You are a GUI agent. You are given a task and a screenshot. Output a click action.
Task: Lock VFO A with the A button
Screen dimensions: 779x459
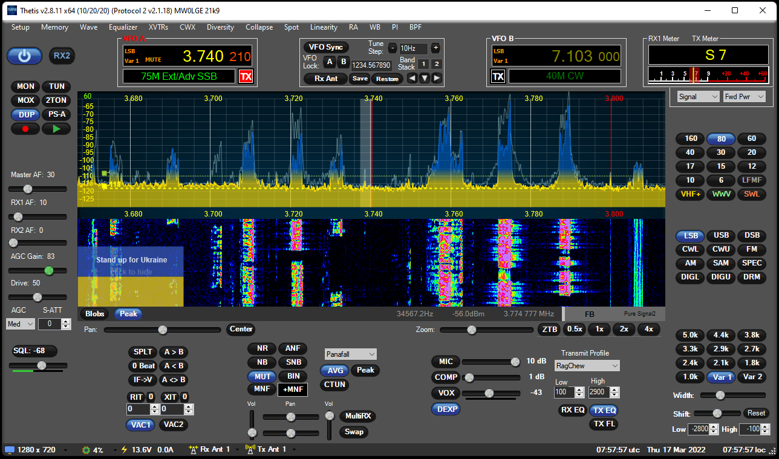click(x=329, y=62)
